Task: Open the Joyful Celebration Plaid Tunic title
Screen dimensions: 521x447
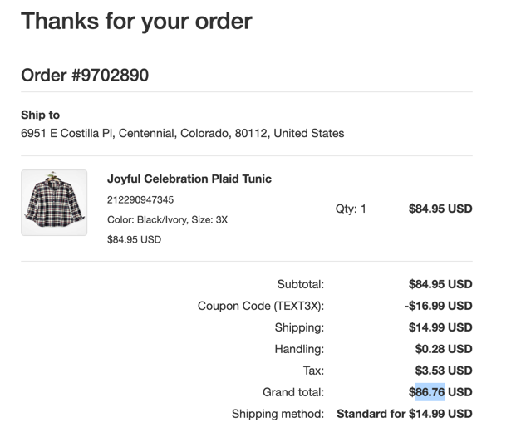Action: pyautogui.click(x=189, y=179)
